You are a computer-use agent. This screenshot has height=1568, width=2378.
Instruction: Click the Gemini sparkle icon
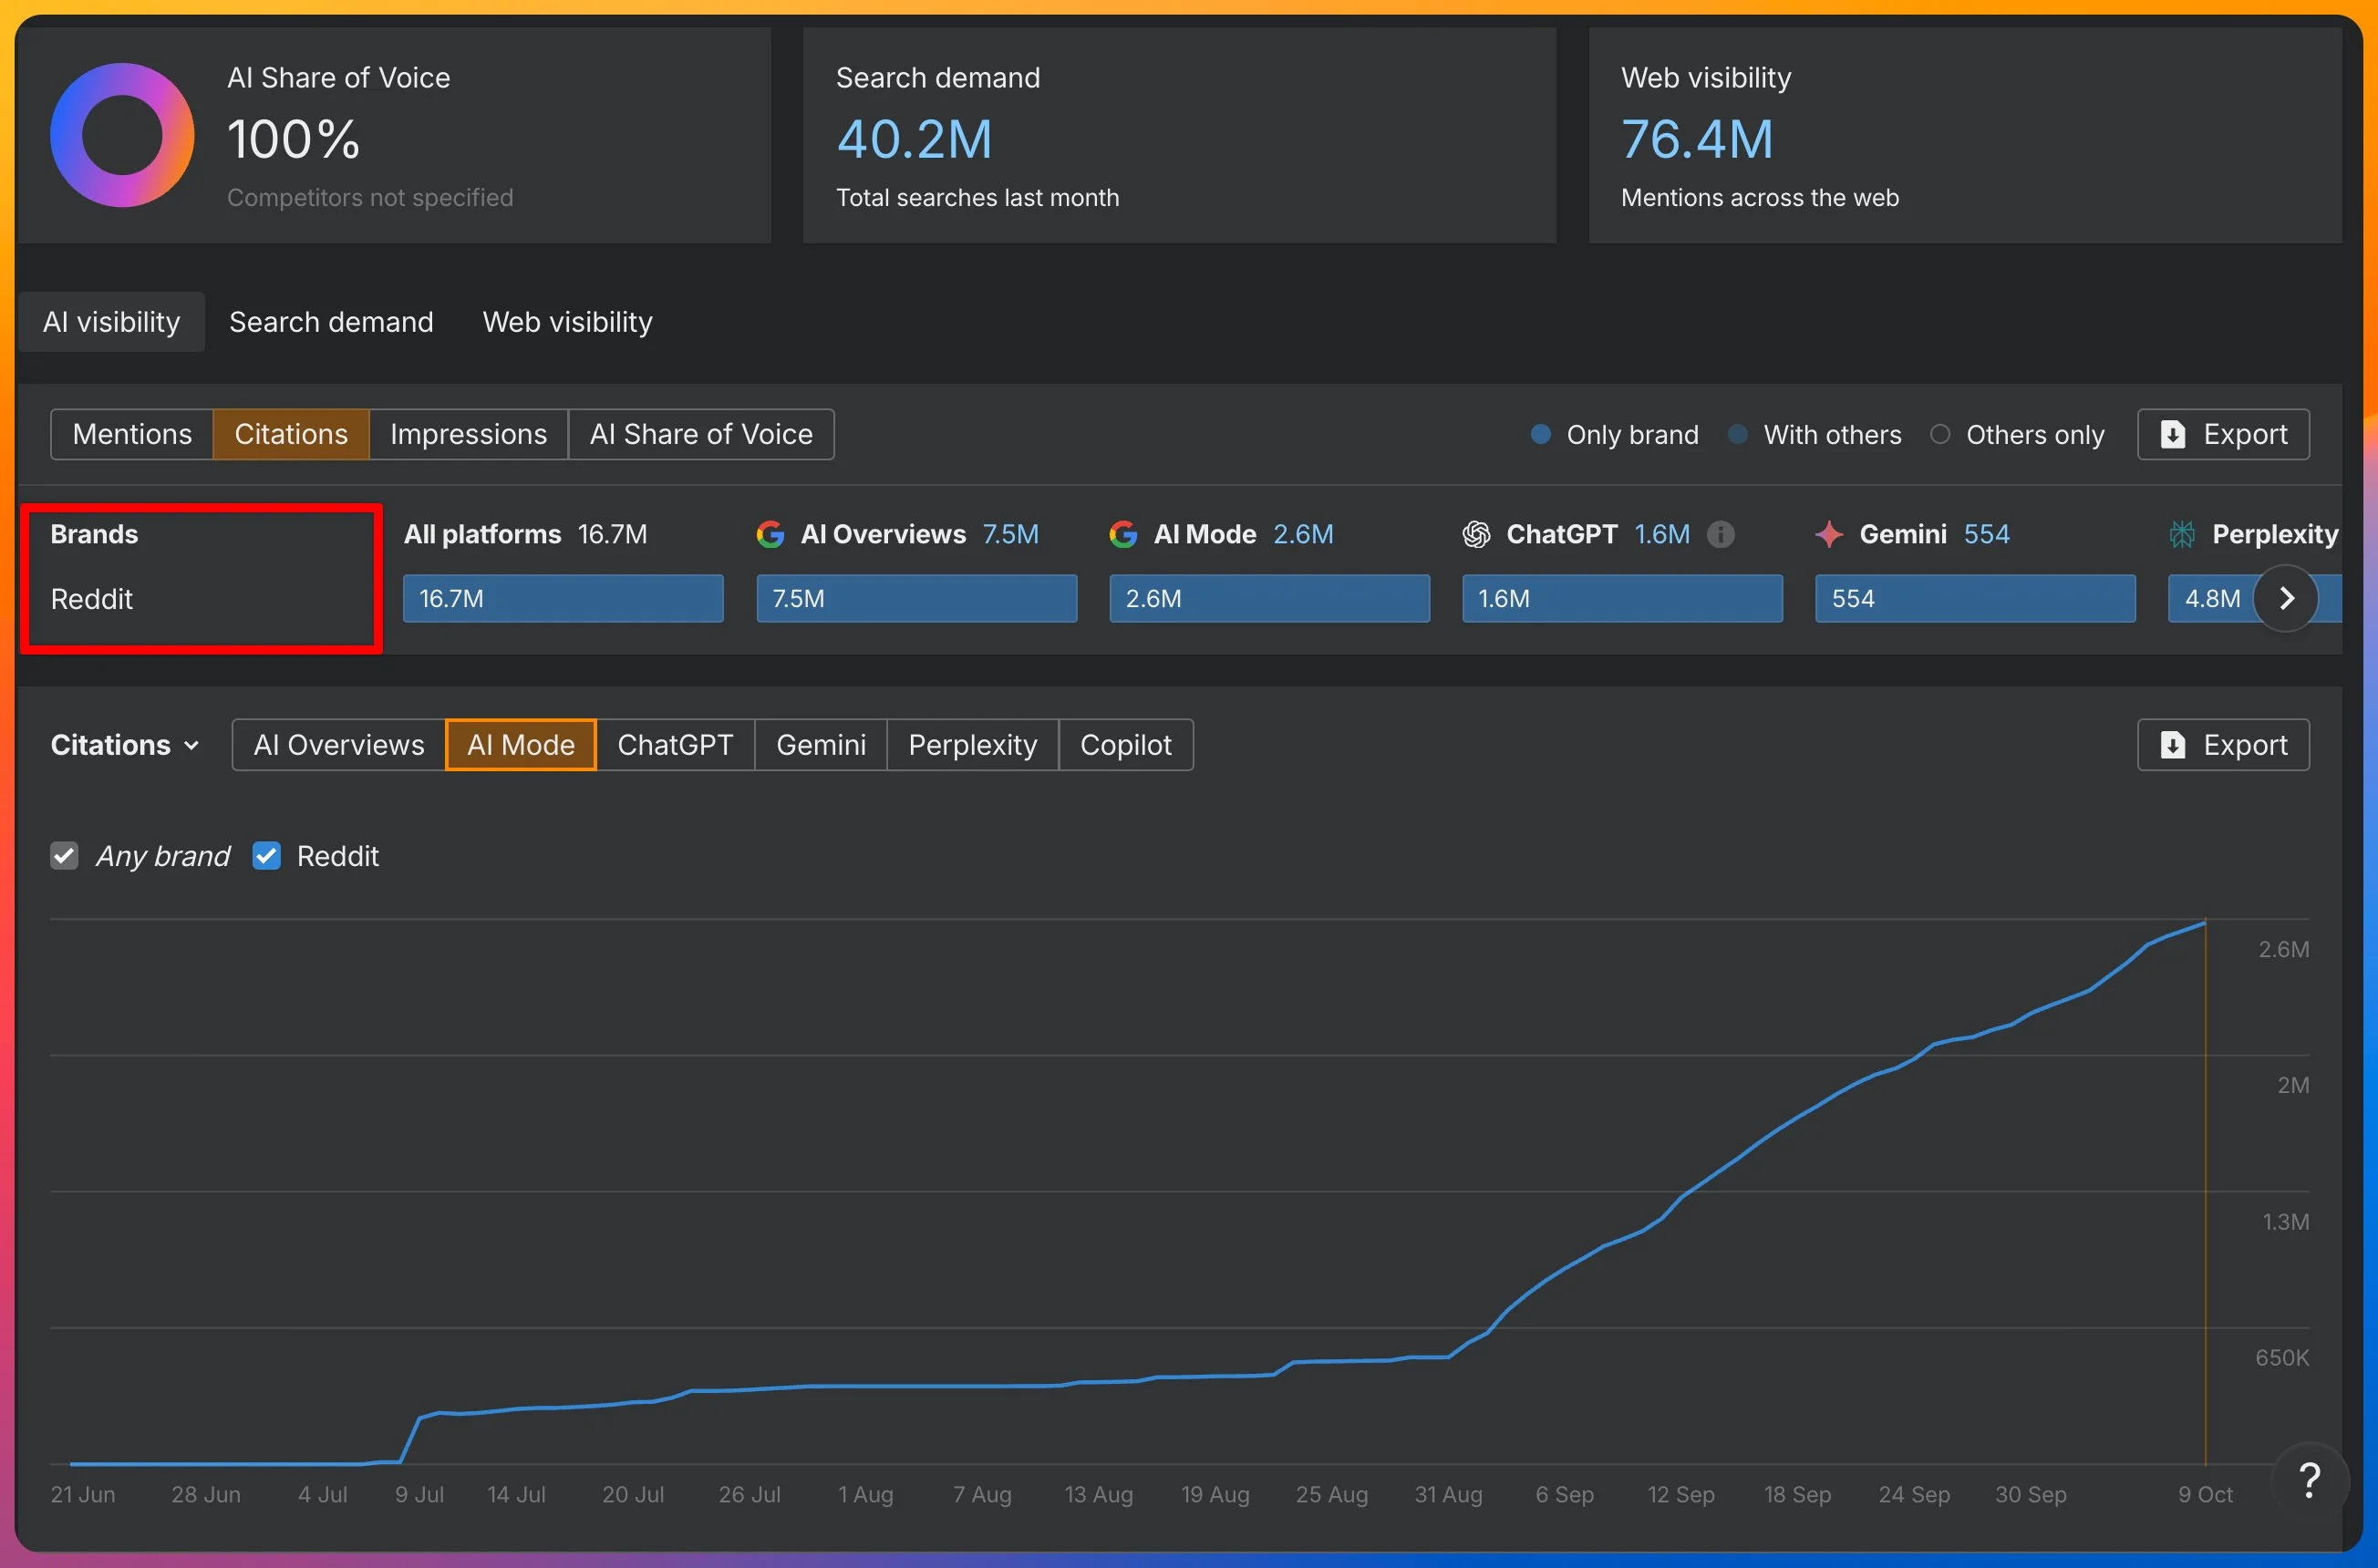click(x=1829, y=534)
